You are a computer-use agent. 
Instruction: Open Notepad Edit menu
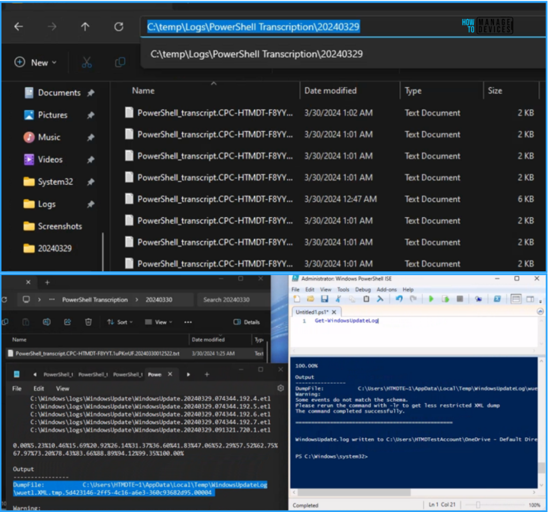pos(39,388)
